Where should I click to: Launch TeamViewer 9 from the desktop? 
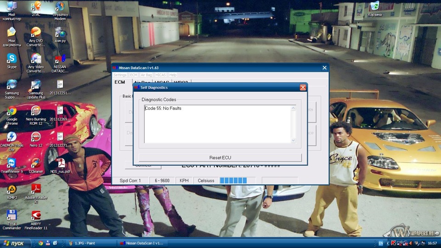coord(11,166)
